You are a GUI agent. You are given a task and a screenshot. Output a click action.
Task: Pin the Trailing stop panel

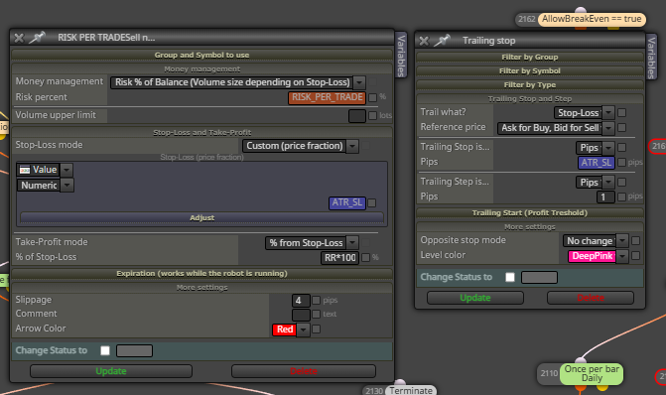(x=442, y=41)
